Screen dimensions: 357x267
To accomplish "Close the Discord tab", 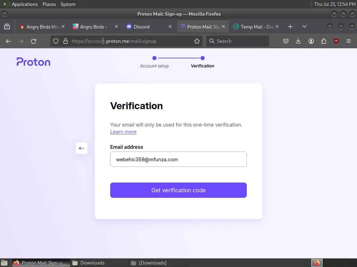I will tap(170, 26).
